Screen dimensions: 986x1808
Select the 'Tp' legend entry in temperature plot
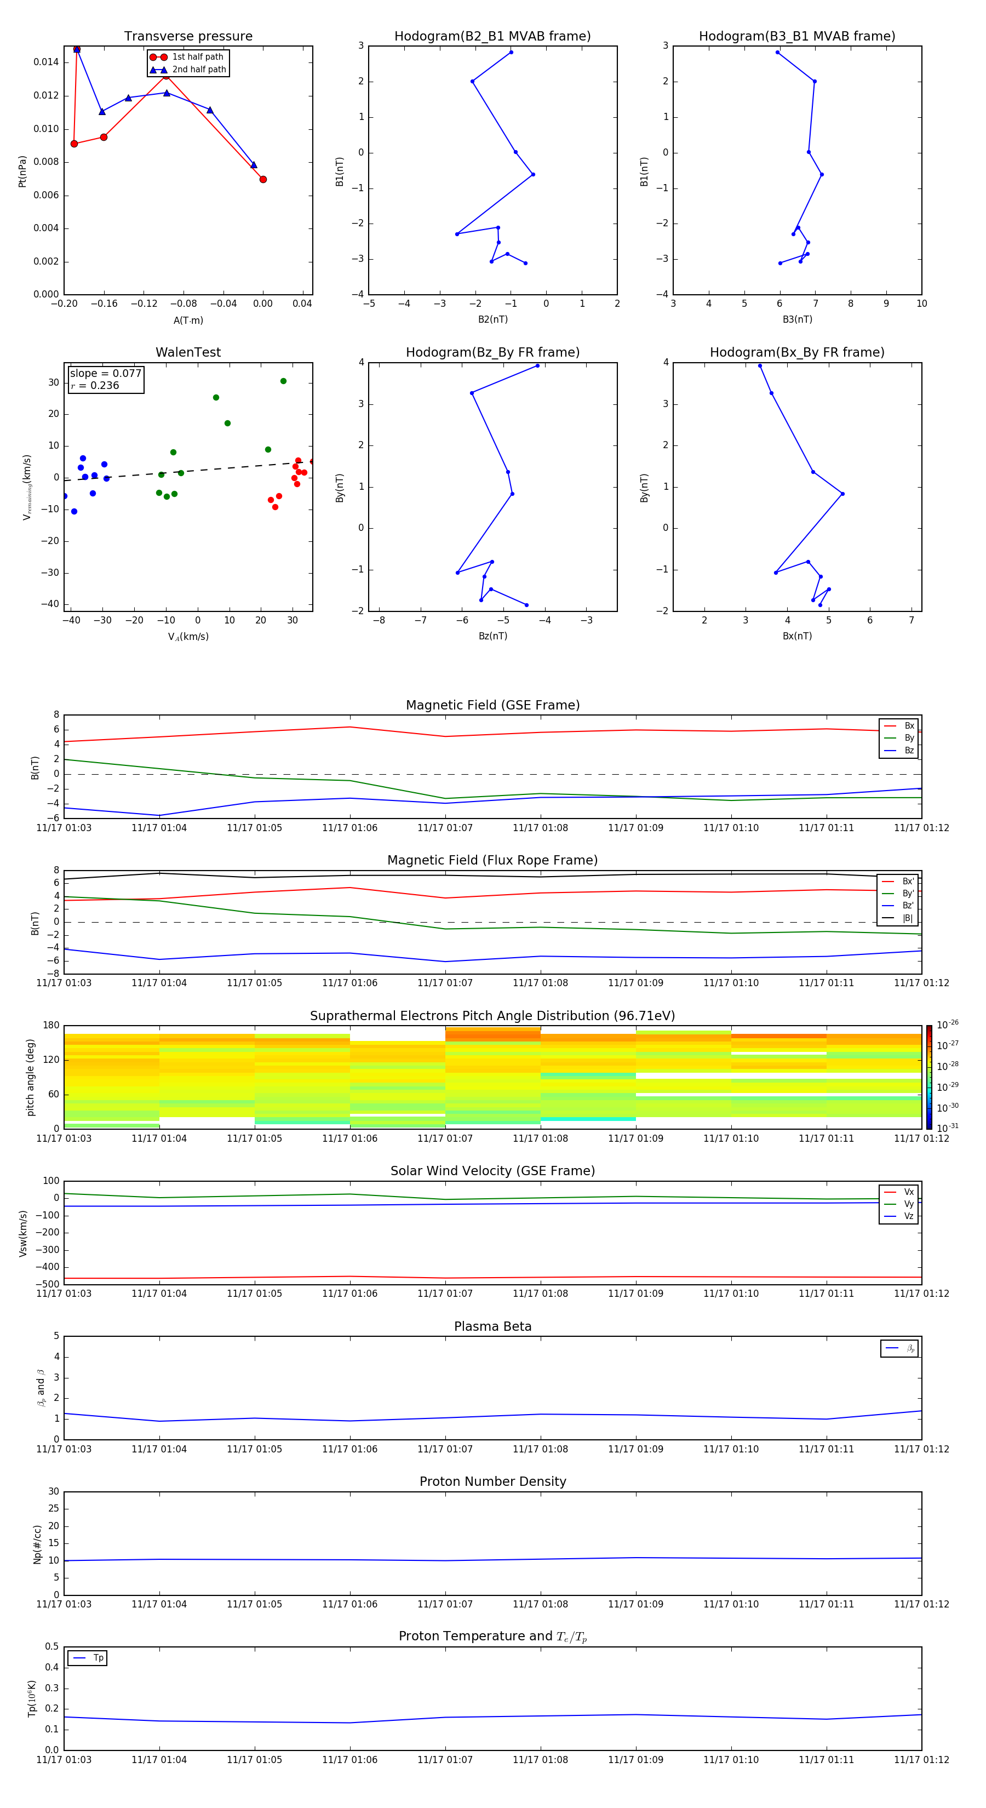pyautogui.click(x=88, y=1658)
